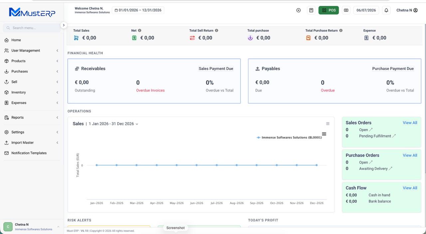Click Sales Payment Due label
Viewport: 426px width, 234px height.
[x=216, y=69]
